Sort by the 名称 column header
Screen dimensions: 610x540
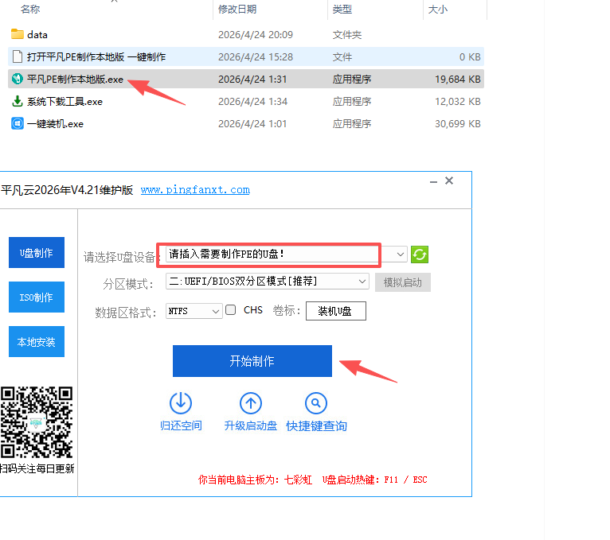[x=30, y=9]
